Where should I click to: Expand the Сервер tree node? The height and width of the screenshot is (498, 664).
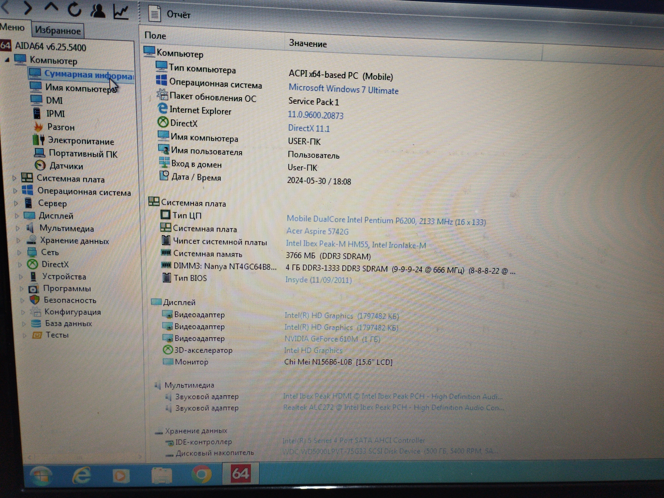tap(16, 203)
